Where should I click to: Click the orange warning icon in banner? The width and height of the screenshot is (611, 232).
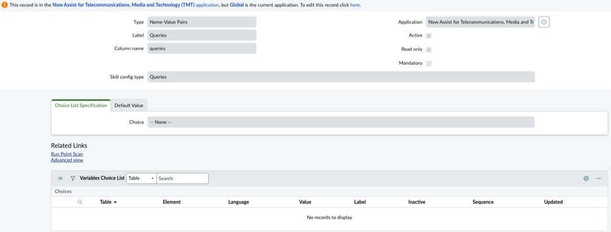pos(4,5)
